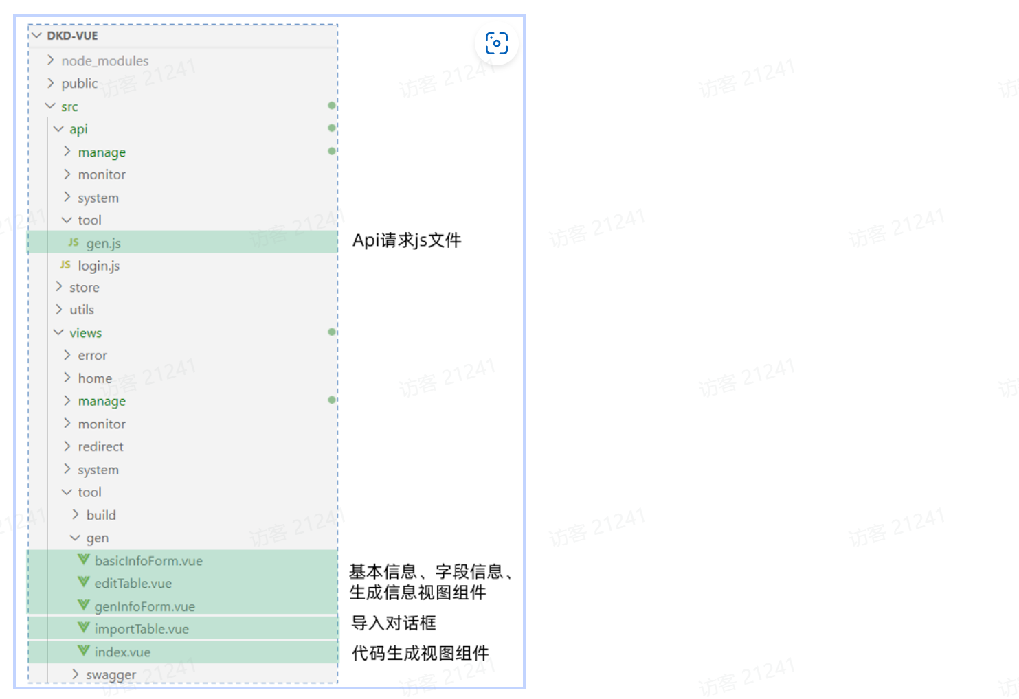Collapse the tool chevron under views
1019x699 pixels.
click(67, 492)
